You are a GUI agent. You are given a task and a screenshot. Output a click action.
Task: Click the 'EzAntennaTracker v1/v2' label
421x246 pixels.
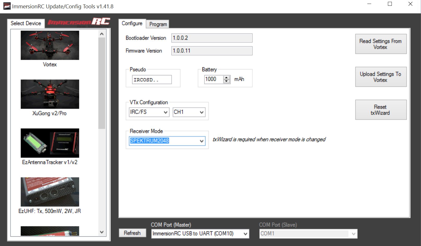click(x=50, y=162)
